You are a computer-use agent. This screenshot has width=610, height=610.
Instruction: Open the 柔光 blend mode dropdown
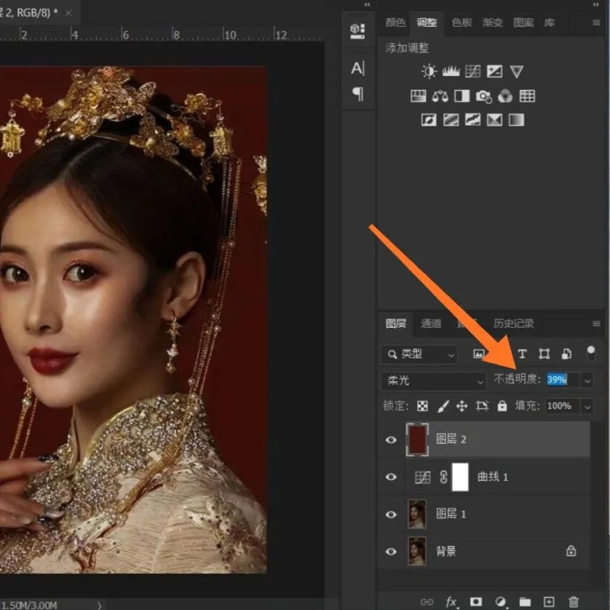click(433, 381)
